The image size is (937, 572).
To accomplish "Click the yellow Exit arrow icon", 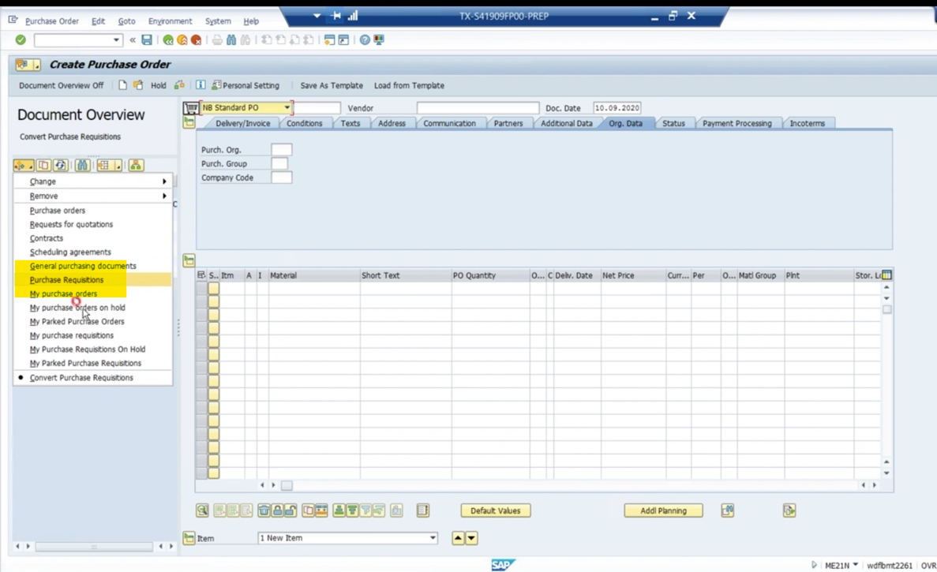I will pos(182,40).
